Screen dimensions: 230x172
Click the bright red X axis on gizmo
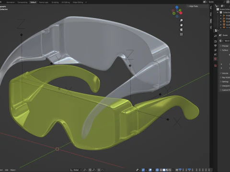point(181,13)
